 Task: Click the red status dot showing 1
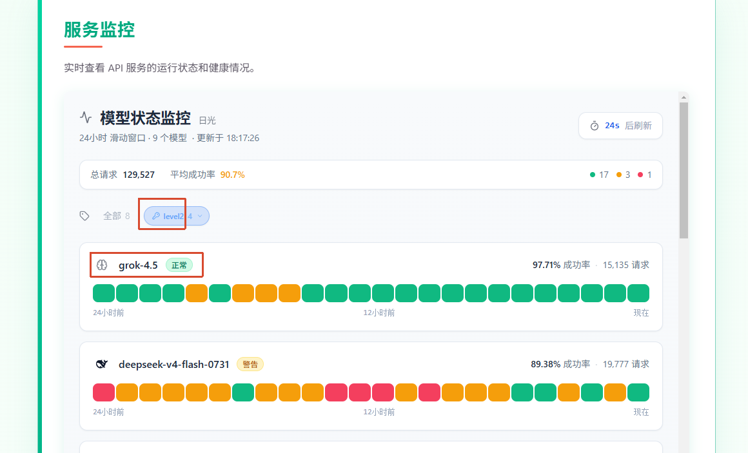(x=640, y=175)
